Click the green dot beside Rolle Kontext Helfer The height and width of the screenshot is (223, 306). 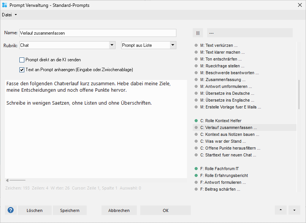pyautogui.click(x=196, y=121)
